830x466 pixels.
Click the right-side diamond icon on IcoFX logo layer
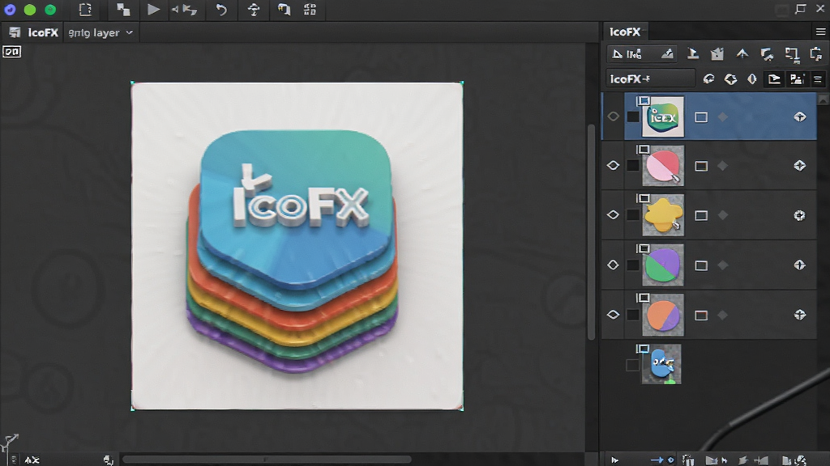point(800,116)
